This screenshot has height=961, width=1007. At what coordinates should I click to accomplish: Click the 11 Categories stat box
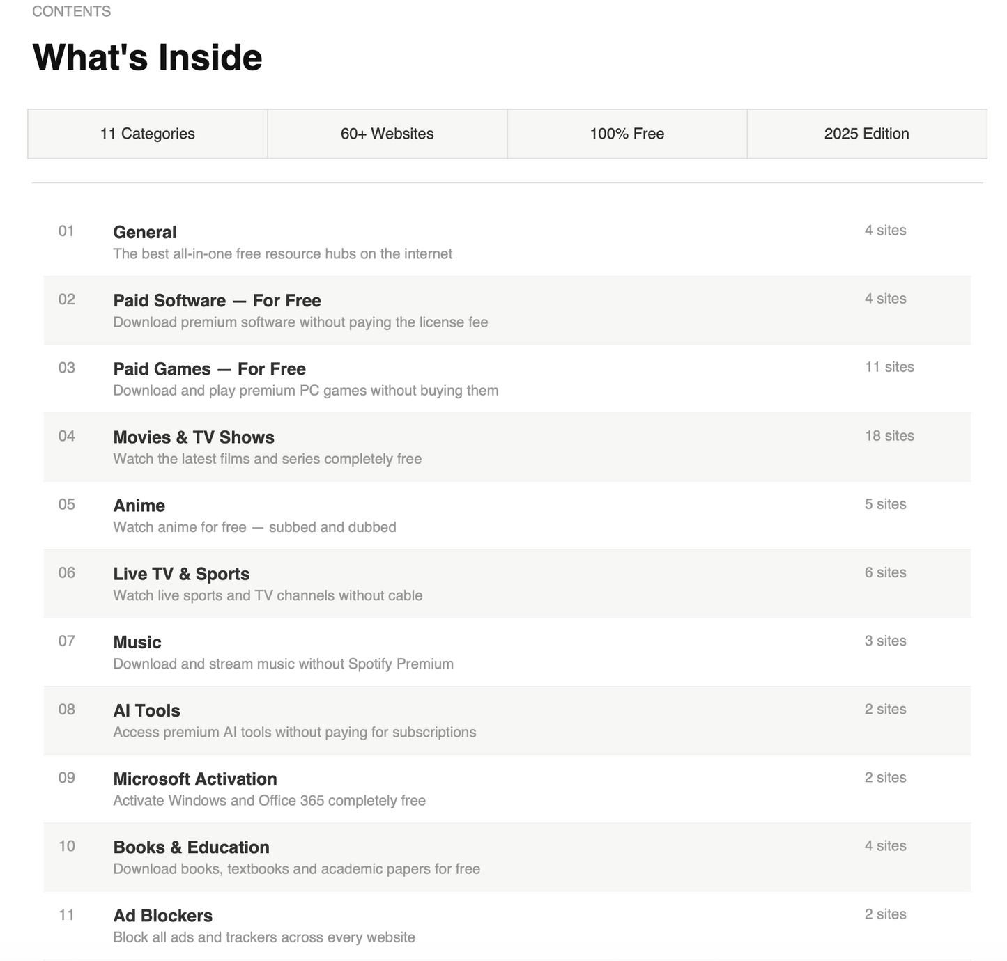(148, 134)
